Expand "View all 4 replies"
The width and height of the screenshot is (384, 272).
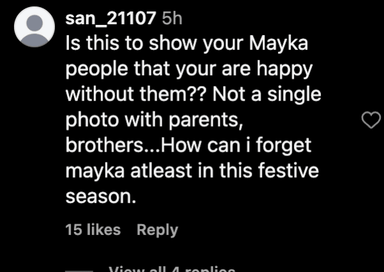click(172, 268)
